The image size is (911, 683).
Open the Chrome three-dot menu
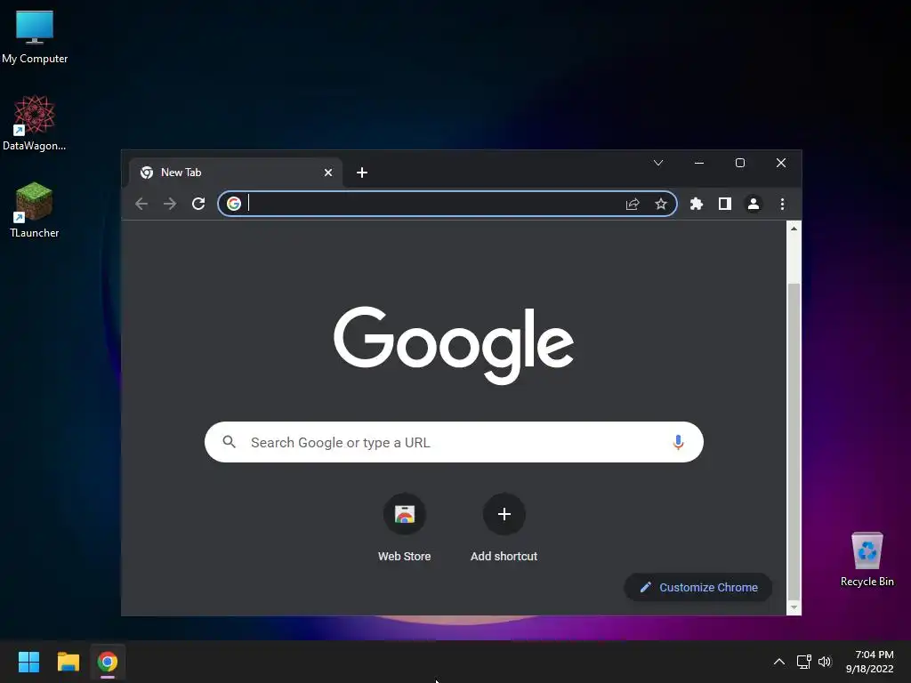click(x=782, y=204)
